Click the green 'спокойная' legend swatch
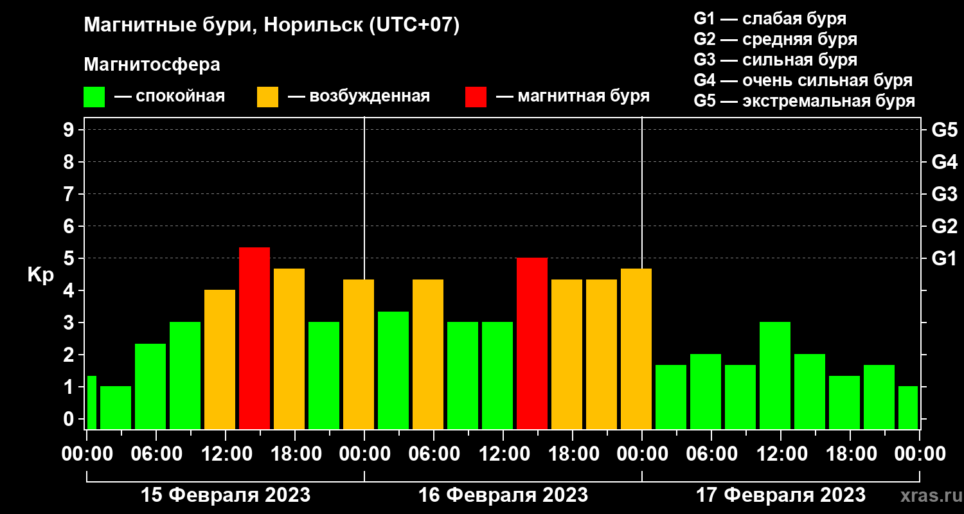 click(94, 97)
